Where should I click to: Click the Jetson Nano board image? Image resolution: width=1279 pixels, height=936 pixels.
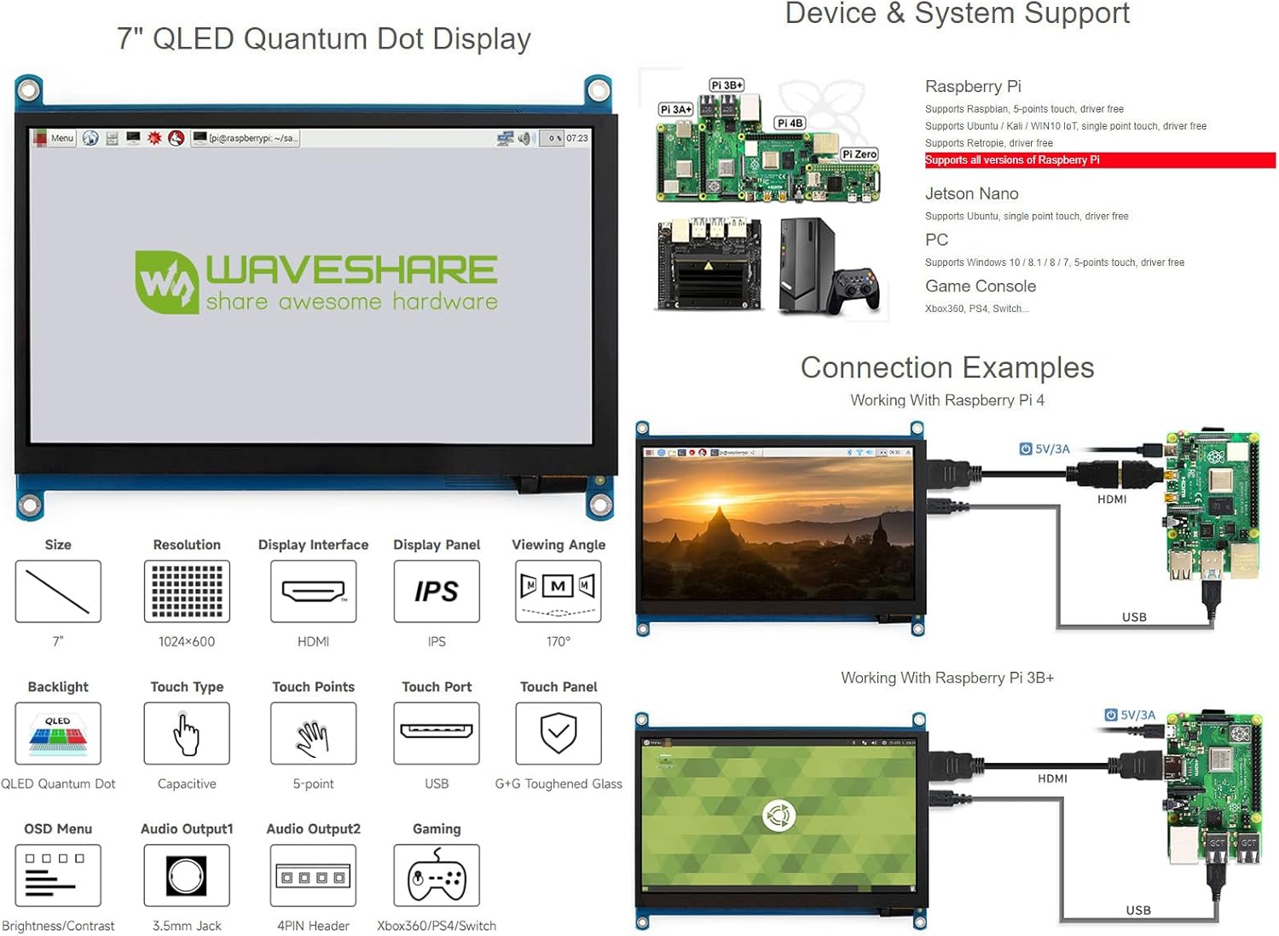click(x=709, y=264)
